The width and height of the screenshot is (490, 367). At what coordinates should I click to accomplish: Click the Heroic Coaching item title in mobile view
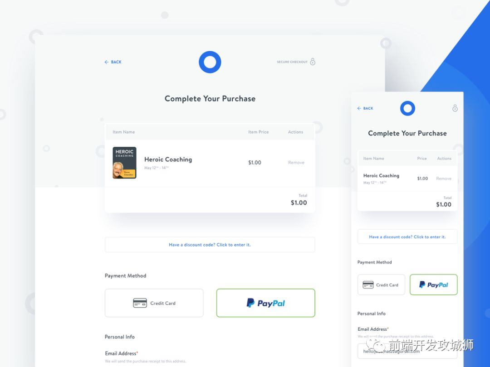381,176
